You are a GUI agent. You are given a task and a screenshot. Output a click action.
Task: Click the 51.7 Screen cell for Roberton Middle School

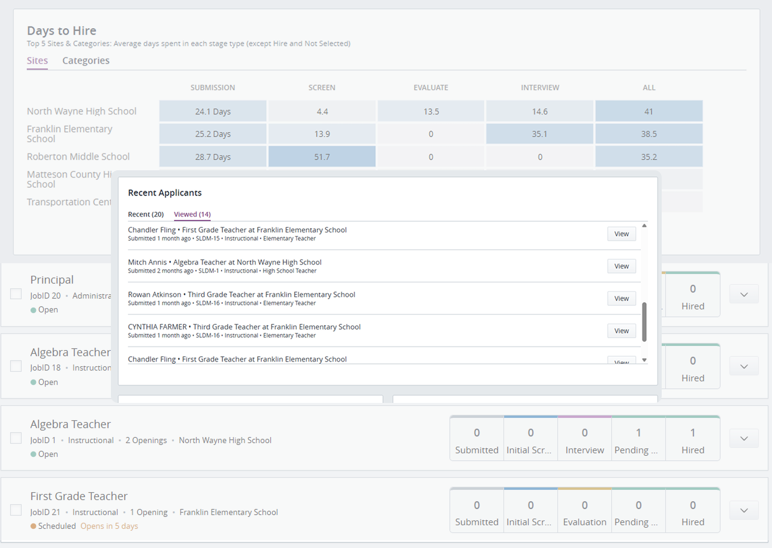coord(322,156)
